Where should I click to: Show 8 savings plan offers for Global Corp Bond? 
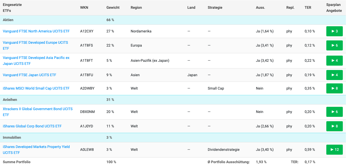coord(334,126)
